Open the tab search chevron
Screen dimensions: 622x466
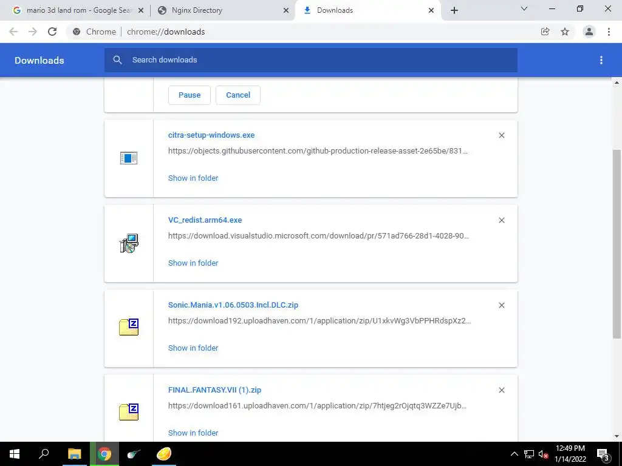click(524, 8)
